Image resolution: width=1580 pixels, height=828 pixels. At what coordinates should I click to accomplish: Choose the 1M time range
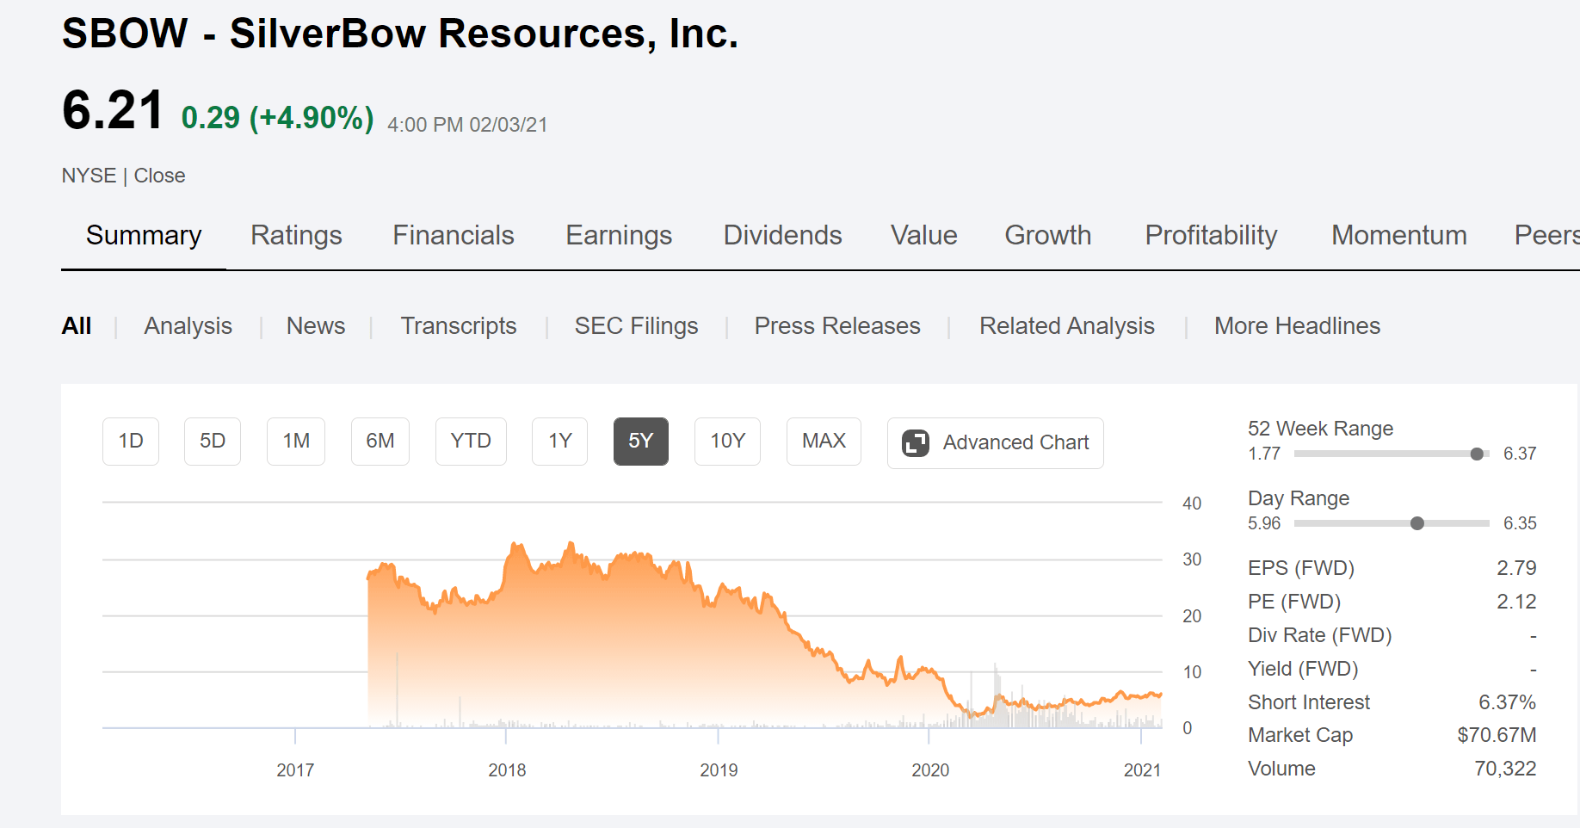(296, 442)
